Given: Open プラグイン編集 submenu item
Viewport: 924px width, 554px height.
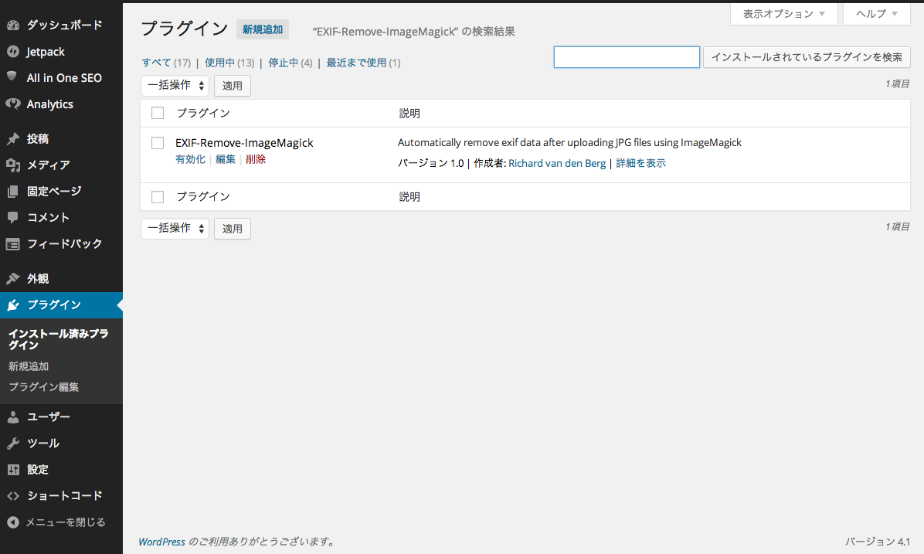Looking at the screenshot, I should coord(43,387).
